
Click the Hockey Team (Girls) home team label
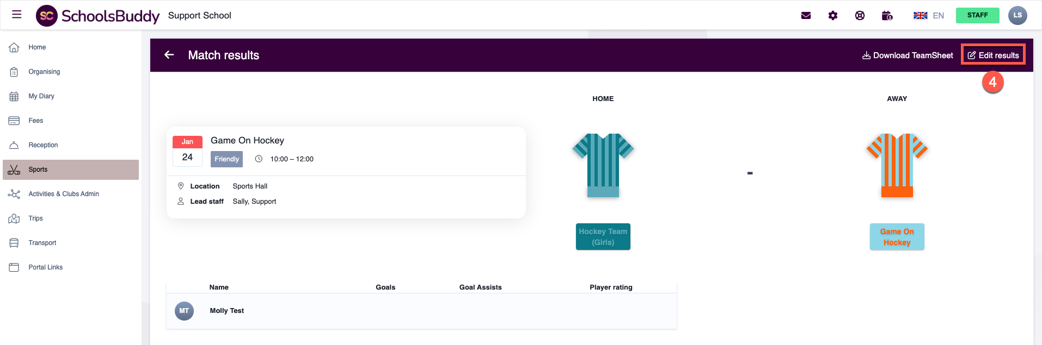pyautogui.click(x=603, y=237)
